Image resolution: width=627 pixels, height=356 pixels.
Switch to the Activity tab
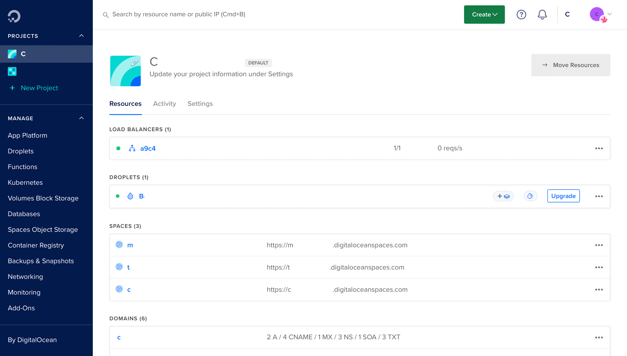point(164,104)
